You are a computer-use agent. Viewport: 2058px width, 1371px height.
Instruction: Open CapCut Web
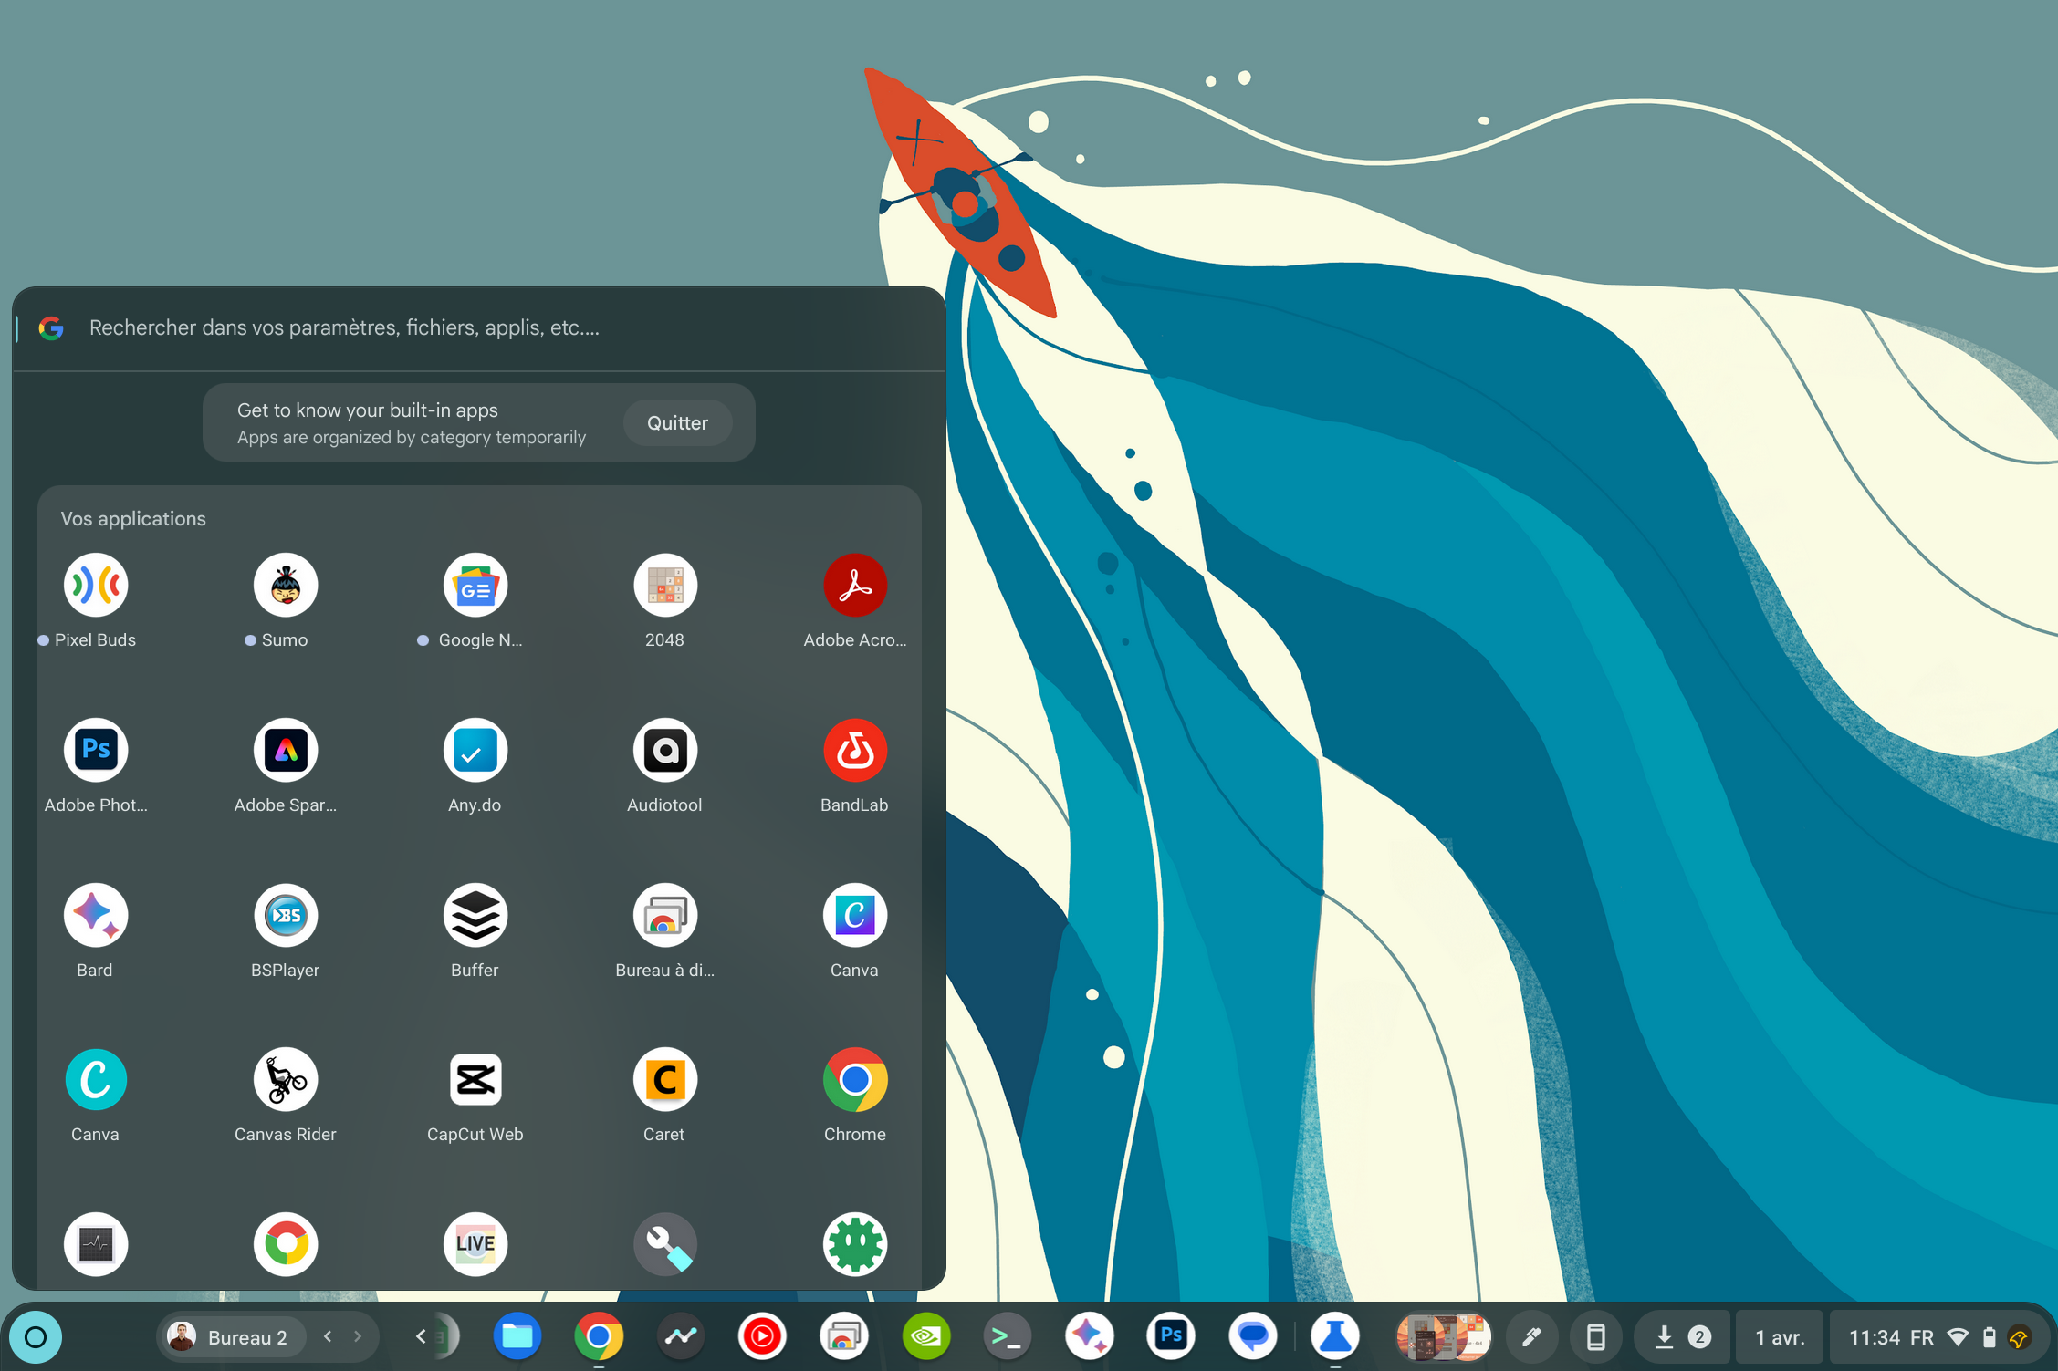(475, 1079)
